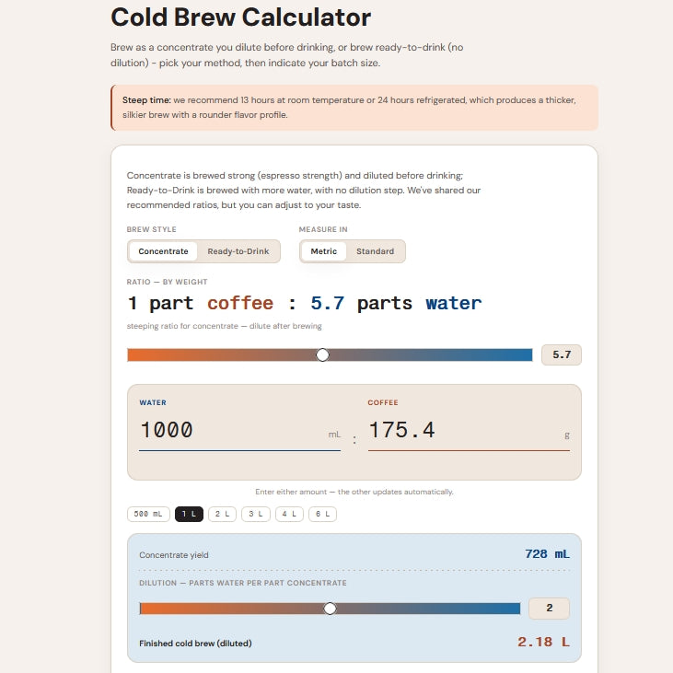Click the dilution slider handle
This screenshot has width=673, height=673.
(330, 609)
